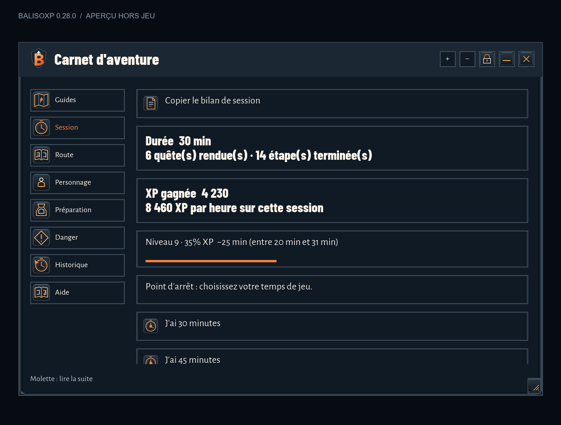Screen dimensions: 561x425
Task: Choose the J'ai 30 minutes option
Action: (332, 326)
